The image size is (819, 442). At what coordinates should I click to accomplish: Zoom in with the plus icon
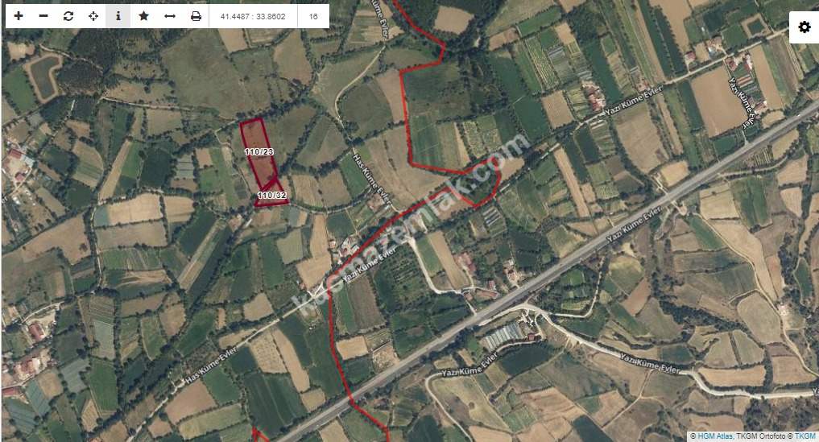[x=19, y=16]
